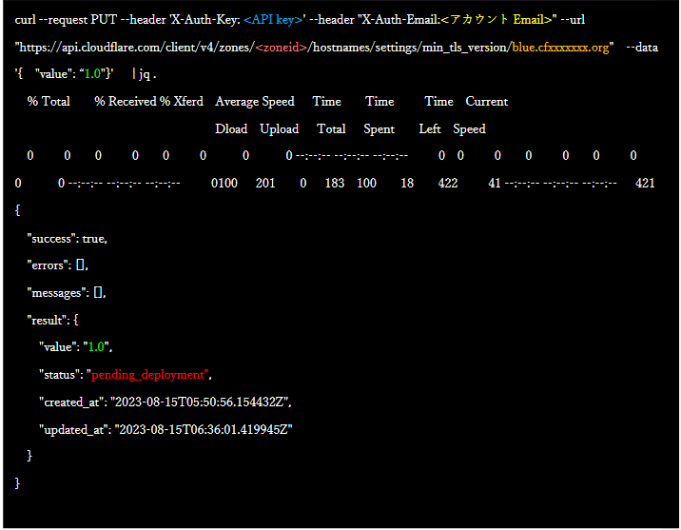Screen dimensions: 681x530
Task: Click the "success": true line
Action: tap(68, 239)
